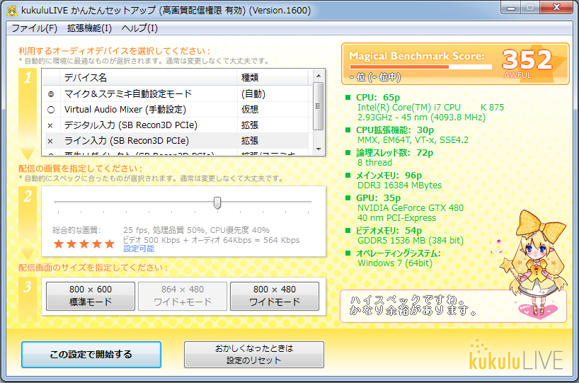Click the ビデオメモリ: 54p score line
This screenshot has width=579, height=383.
tap(389, 231)
